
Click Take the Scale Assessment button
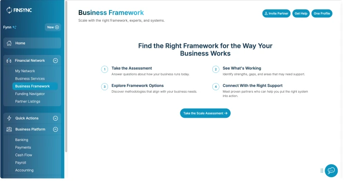[205, 113]
